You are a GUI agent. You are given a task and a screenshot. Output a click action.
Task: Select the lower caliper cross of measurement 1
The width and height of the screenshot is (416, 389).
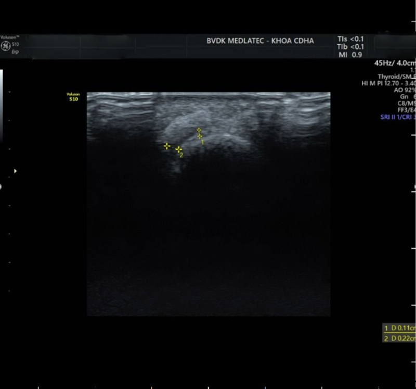point(200,136)
